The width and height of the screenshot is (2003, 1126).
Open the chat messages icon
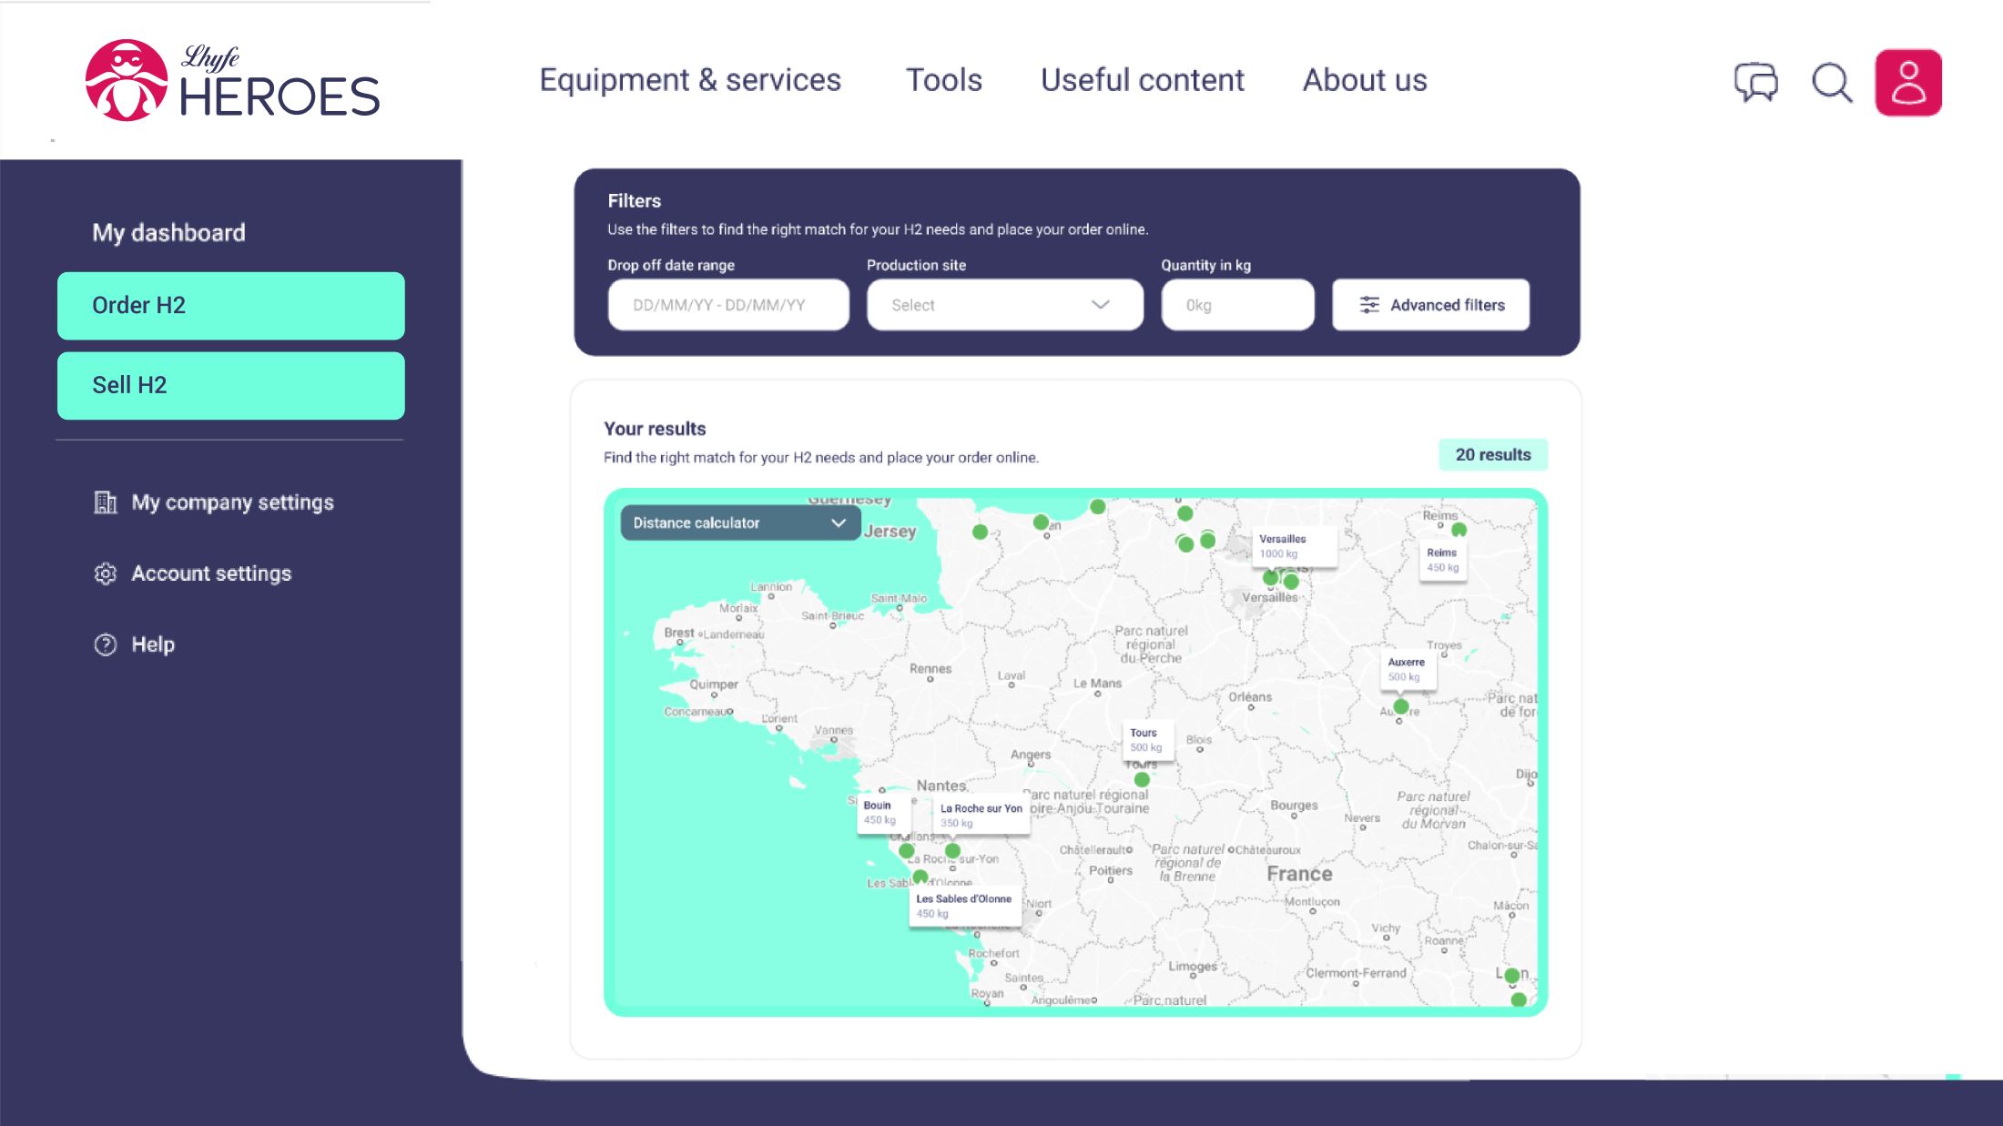1755,82
